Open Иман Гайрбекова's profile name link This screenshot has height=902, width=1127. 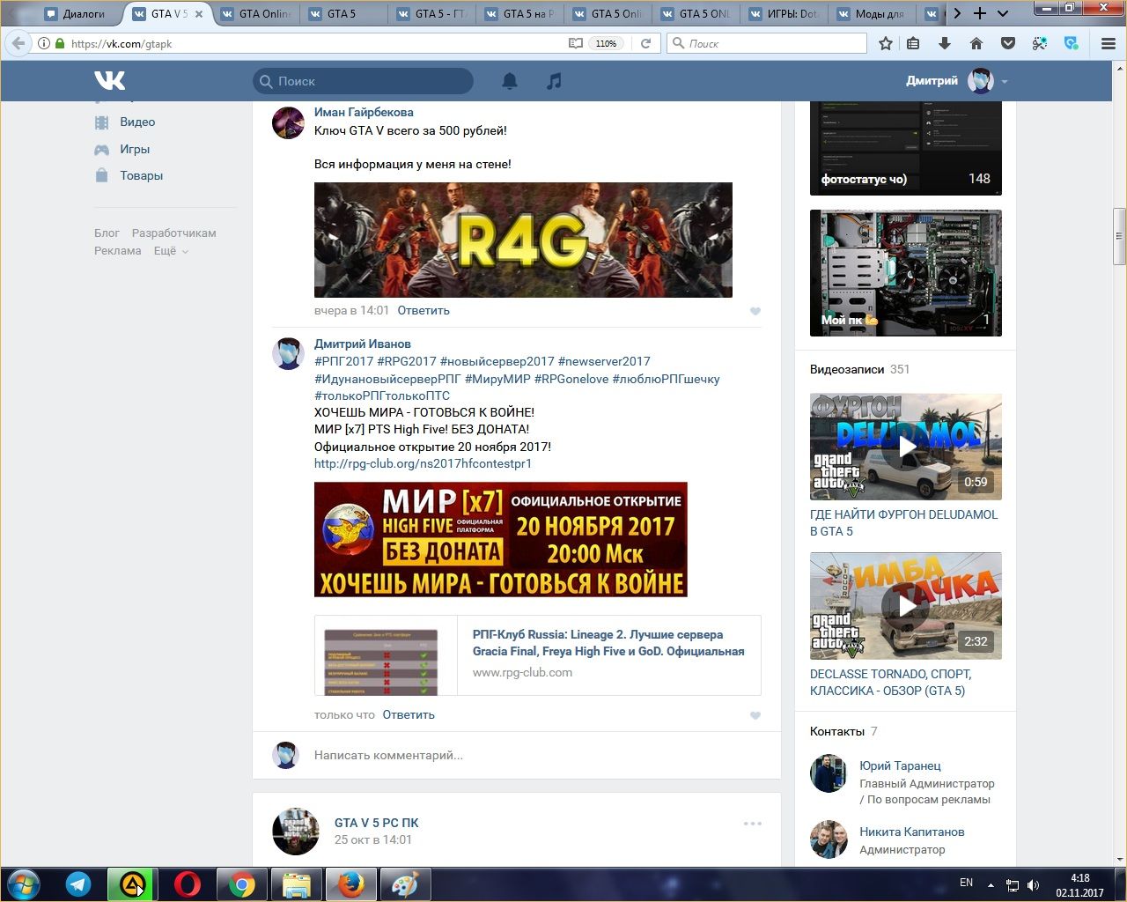point(364,112)
